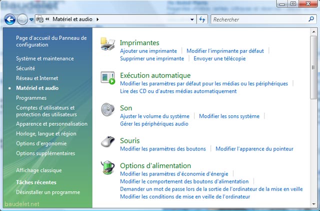Click the scrollbar up arrow
Image resolution: width=320 pixels, height=211 pixels.
[x=313, y=32]
